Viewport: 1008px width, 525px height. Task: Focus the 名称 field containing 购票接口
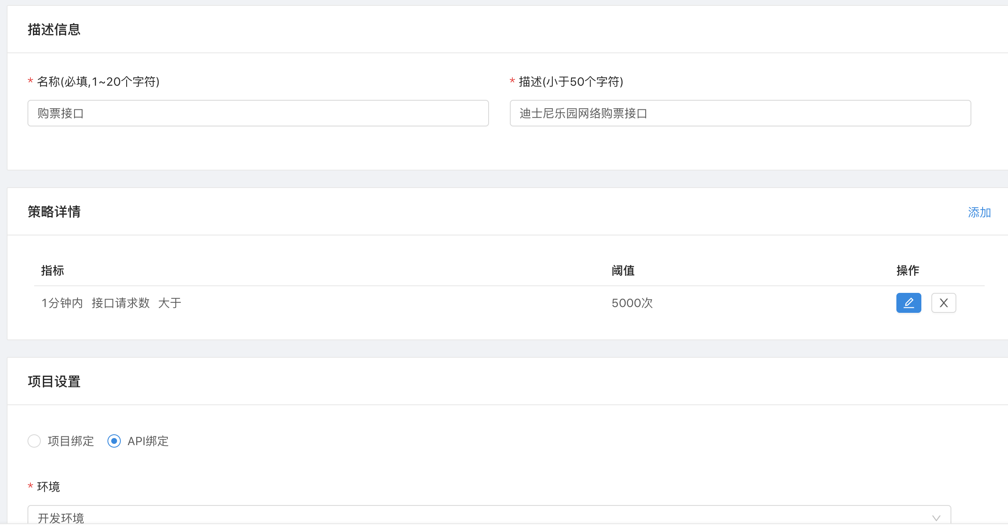[x=258, y=113]
